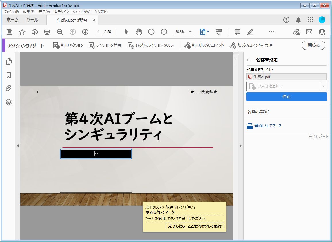Select the Hand tool

(138, 32)
